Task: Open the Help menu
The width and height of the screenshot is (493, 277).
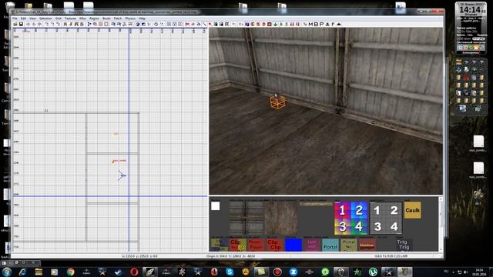Action: (142, 18)
